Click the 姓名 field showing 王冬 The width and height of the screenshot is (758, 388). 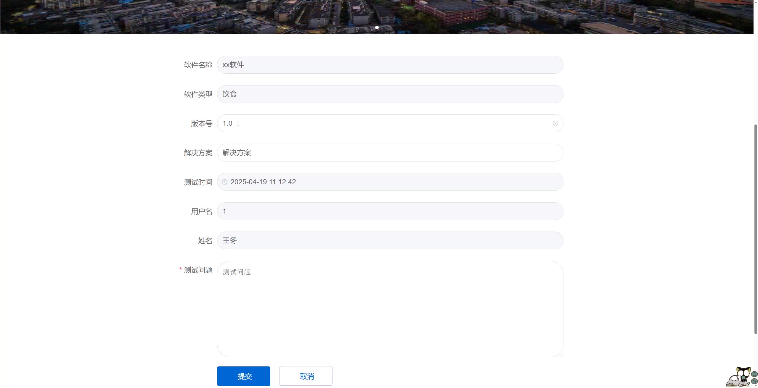pyautogui.click(x=390, y=240)
